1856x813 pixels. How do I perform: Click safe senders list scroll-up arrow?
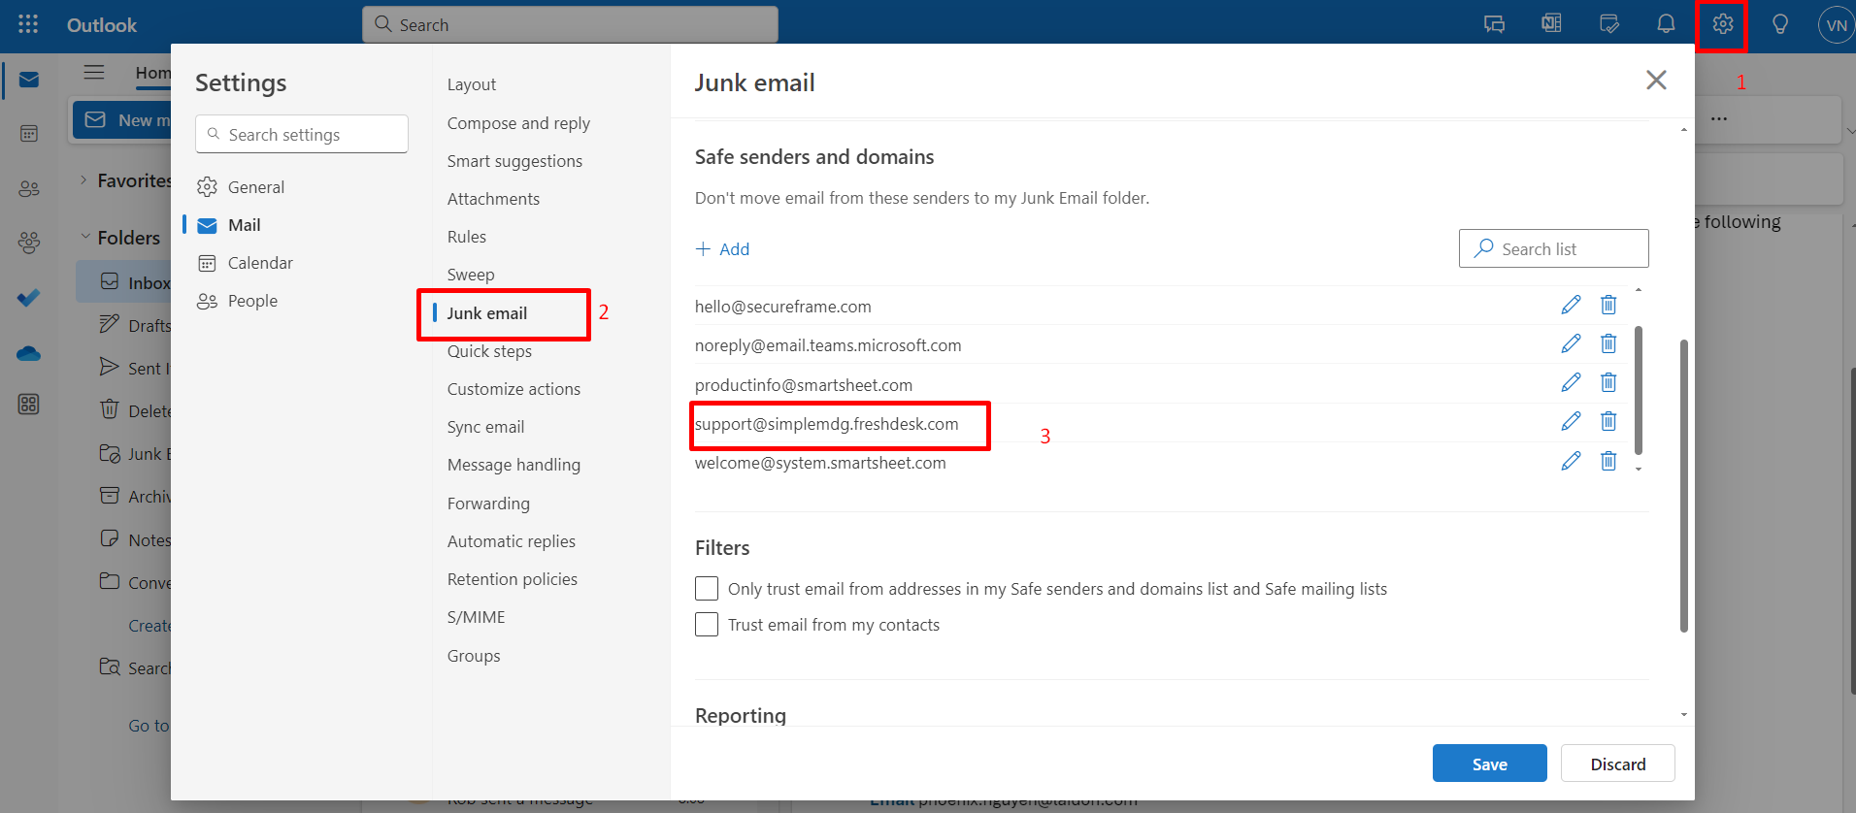(1639, 290)
